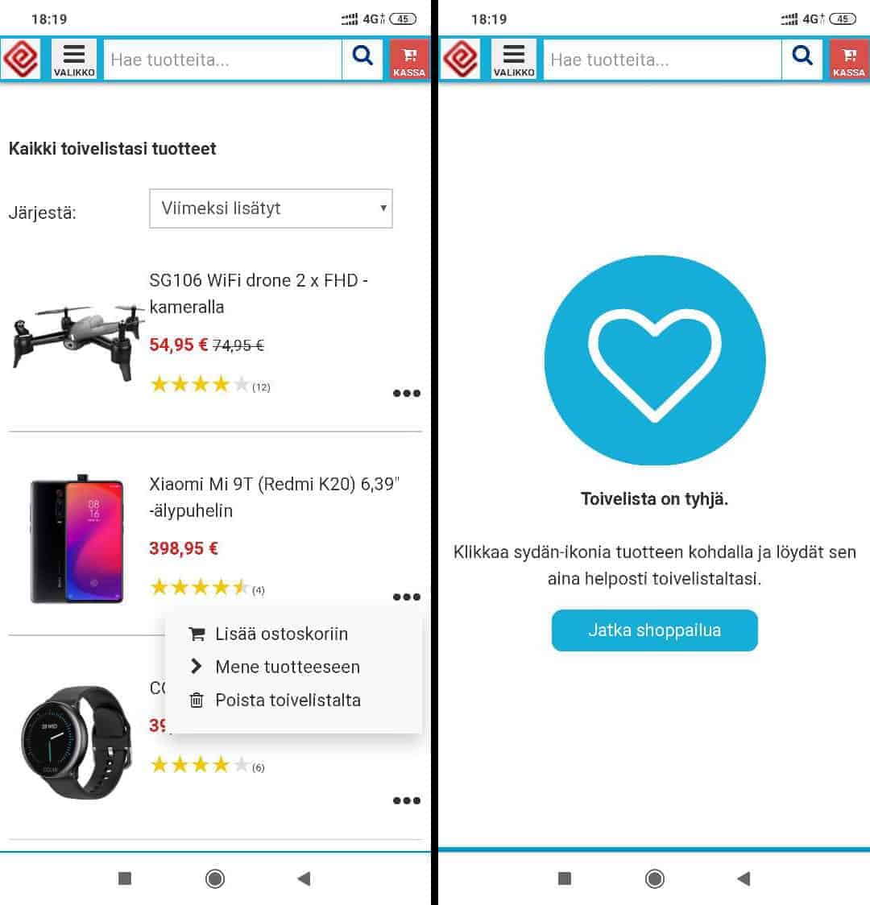Expand the Viimeksi lisätyt sort dropdown
Viewport: 870px width, 905px height.
pyautogui.click(x=271, y=209)
